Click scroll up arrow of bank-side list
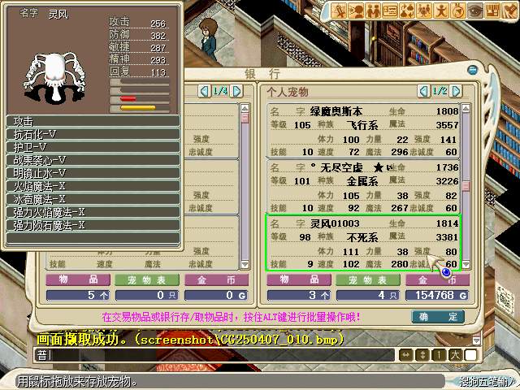520x390 pixels. pyautogui.click(x=245, y=108)
